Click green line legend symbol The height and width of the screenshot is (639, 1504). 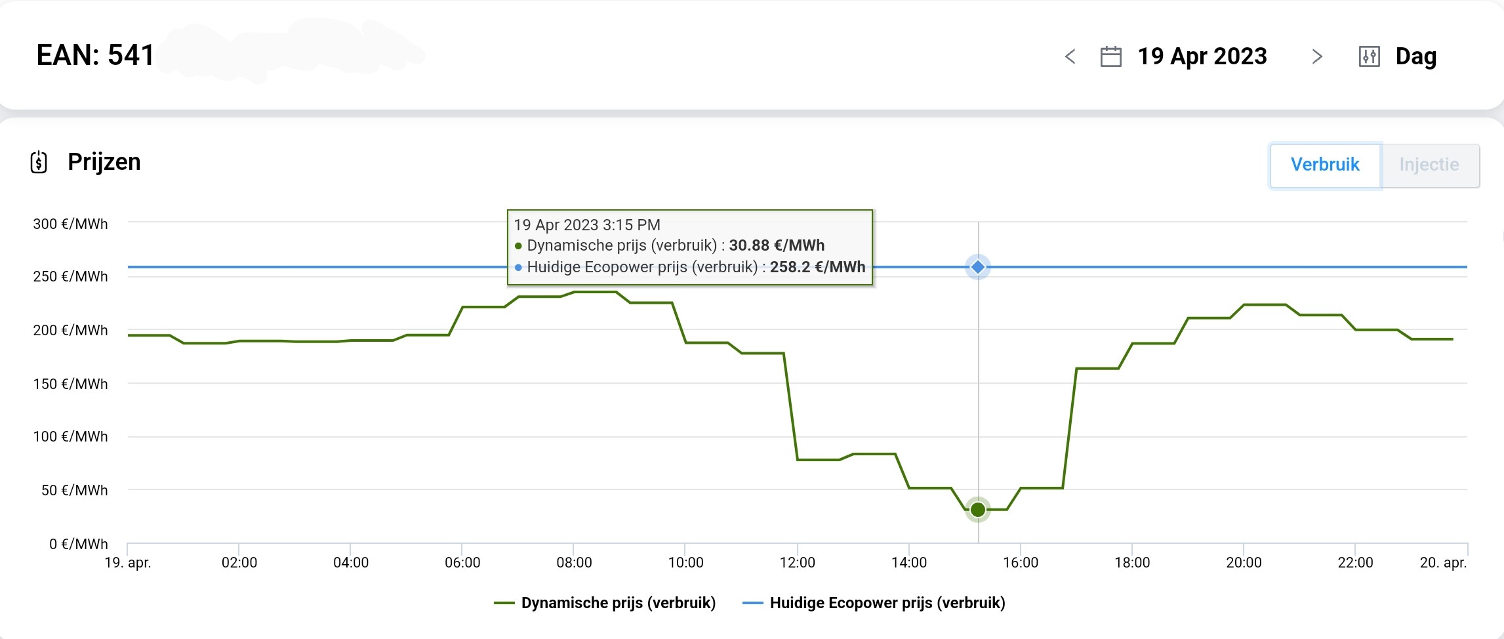tap(504, 603)
